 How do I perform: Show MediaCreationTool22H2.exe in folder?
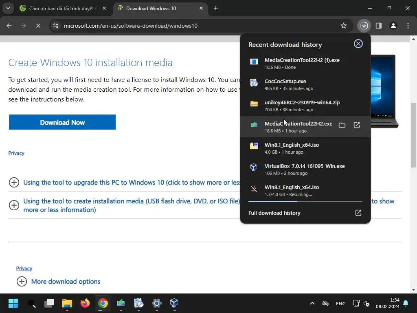[342, 125]
